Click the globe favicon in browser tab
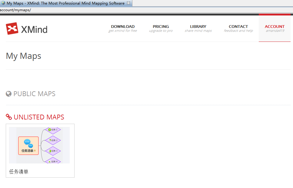This screenshot has width=293, height=188. [x=3, y=3]
